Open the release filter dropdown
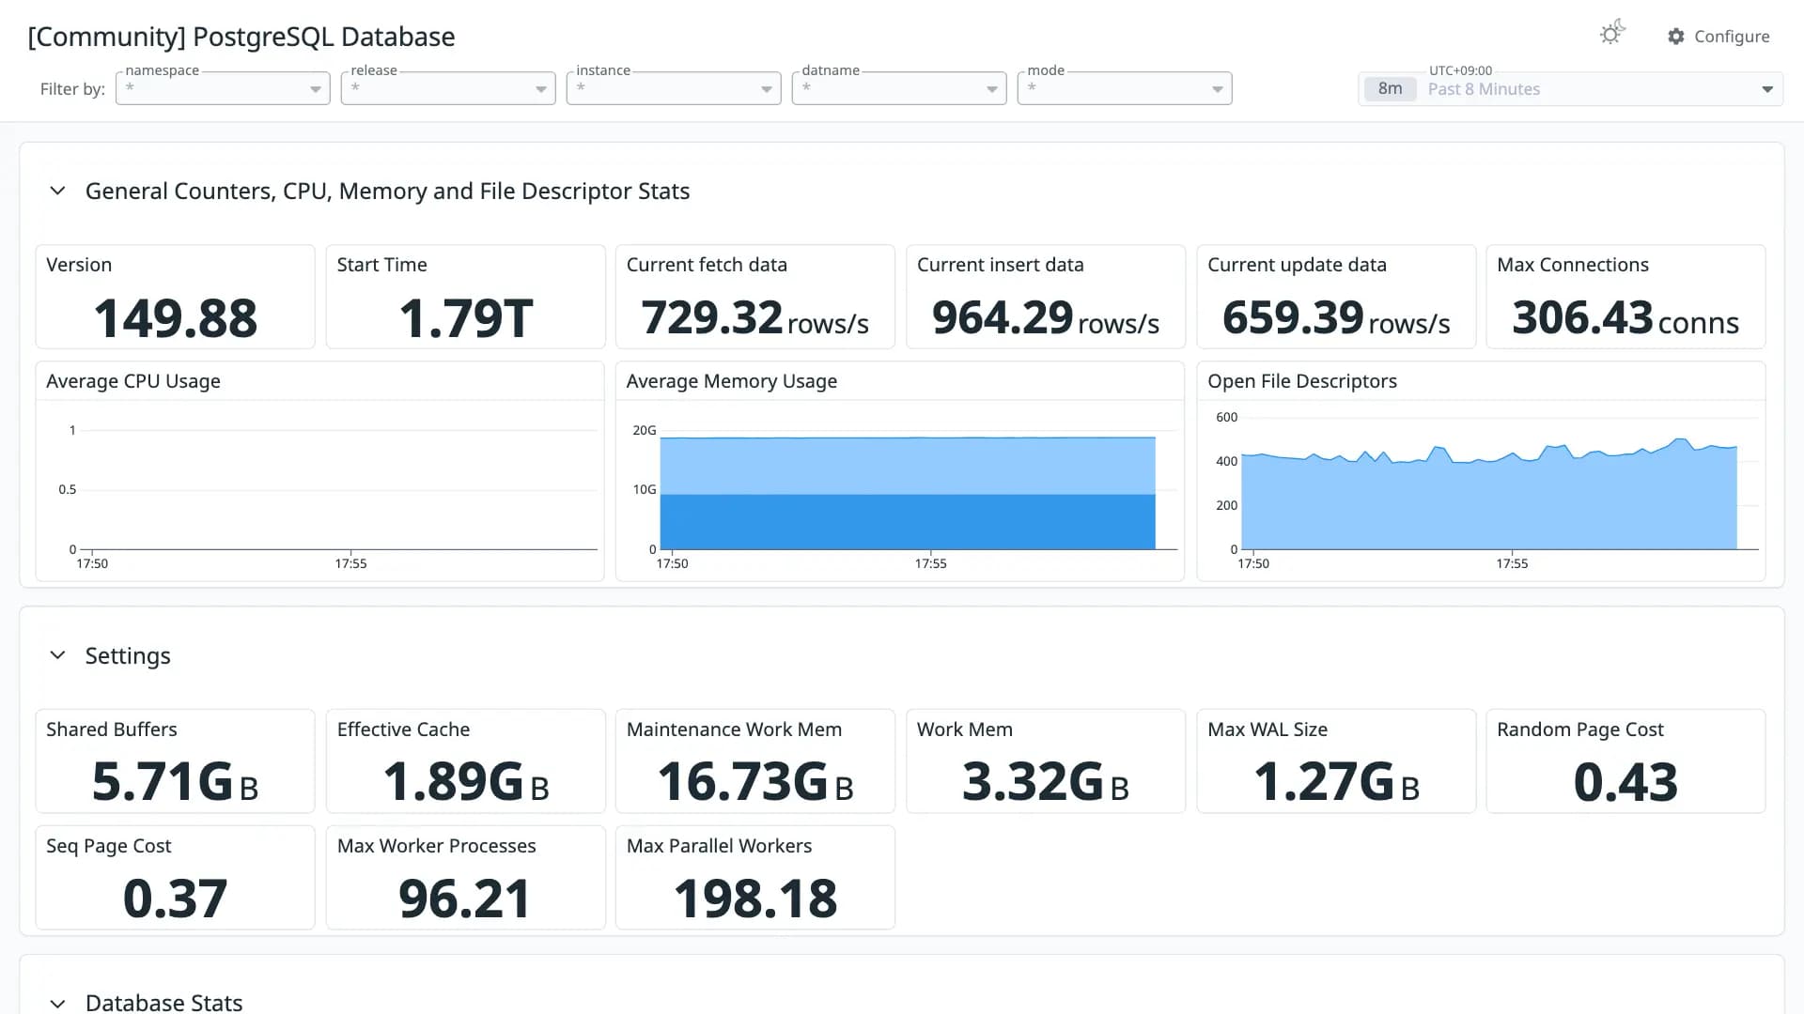 pos(448,88)
